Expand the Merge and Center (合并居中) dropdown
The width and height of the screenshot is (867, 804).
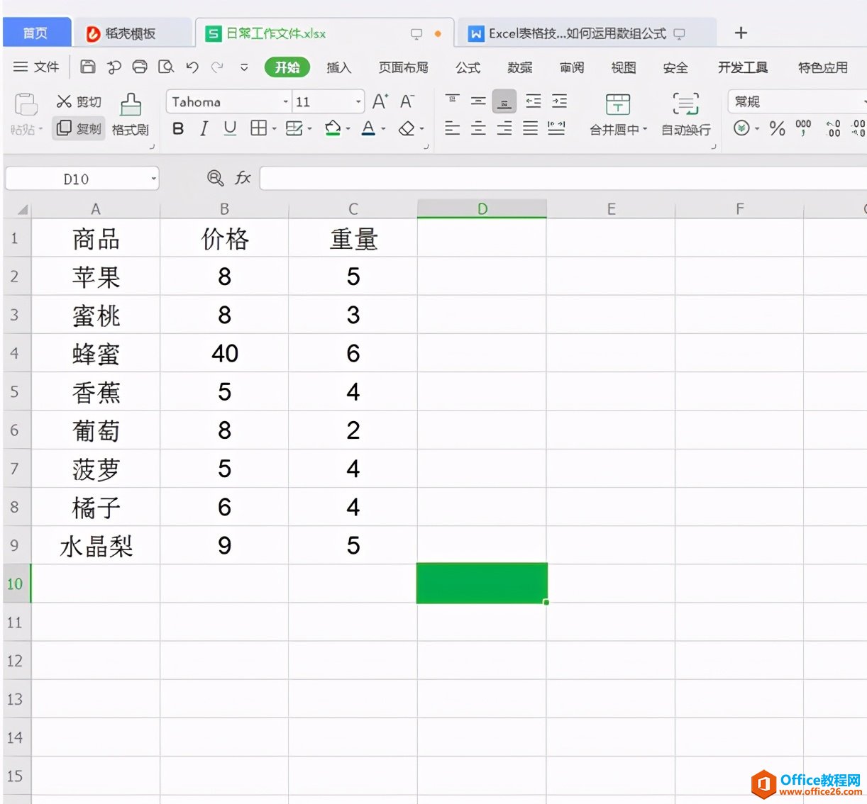pyautogui.click(x=645, y=130)
